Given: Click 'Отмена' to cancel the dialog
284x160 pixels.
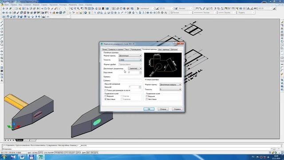Looking at the screenshot, I should pyautogui.click(x=163, y=109).
